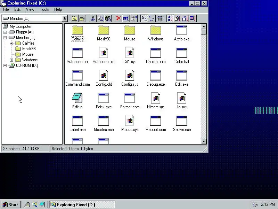
Task: Select the Command.com file icon
Action: point(77,75)
